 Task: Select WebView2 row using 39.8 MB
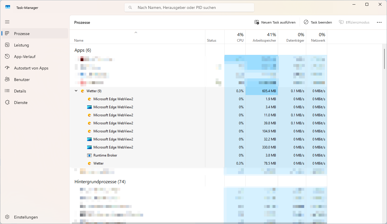pyautogui.click(x=198, y=123)
